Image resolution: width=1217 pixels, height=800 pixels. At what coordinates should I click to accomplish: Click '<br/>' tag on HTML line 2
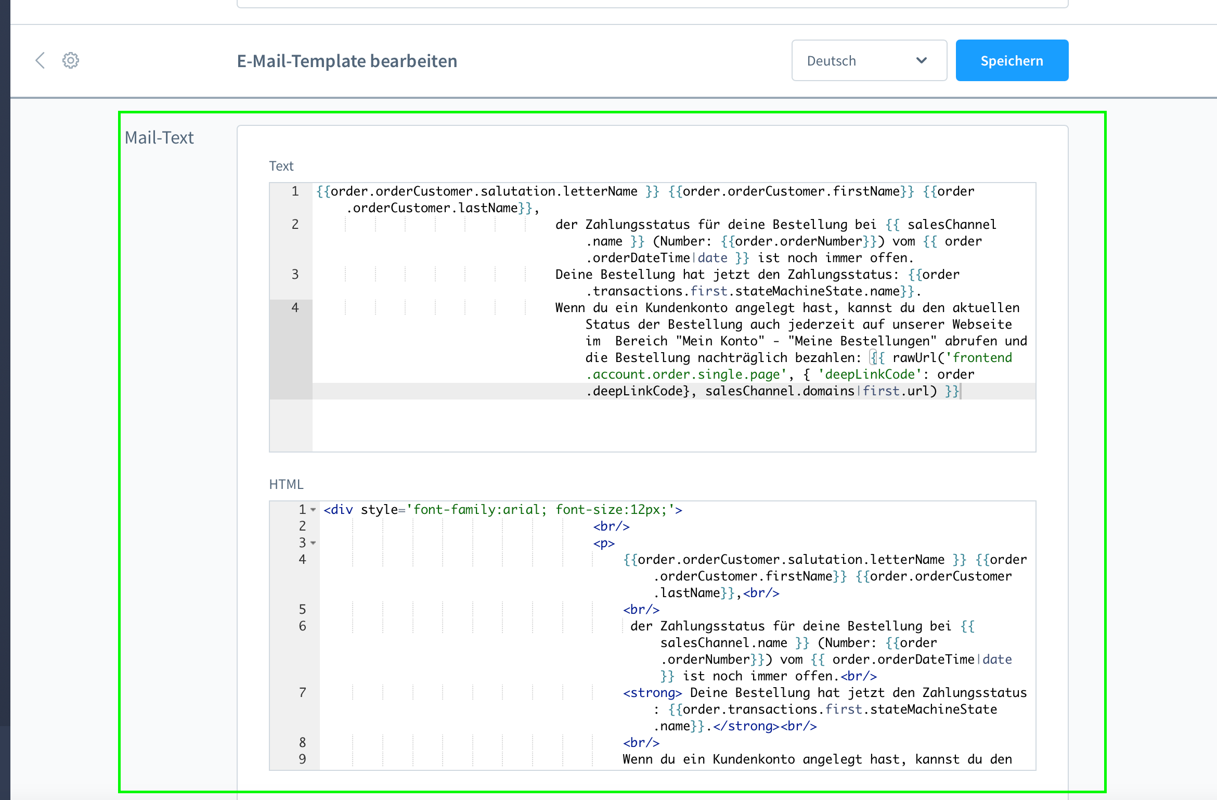[612, 526]
